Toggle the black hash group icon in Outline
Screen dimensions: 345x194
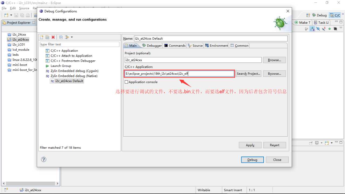[x=335, y=29]
